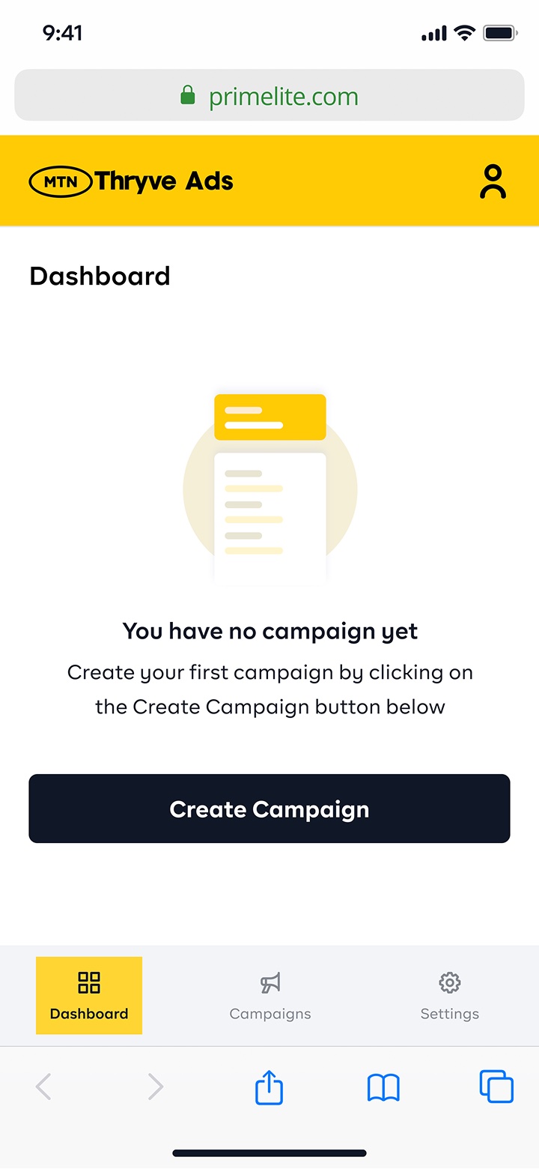Click the Dashboard page heading
This screenshot has width=539, height=1169.
pyautogui.click(x=100, y=276)
